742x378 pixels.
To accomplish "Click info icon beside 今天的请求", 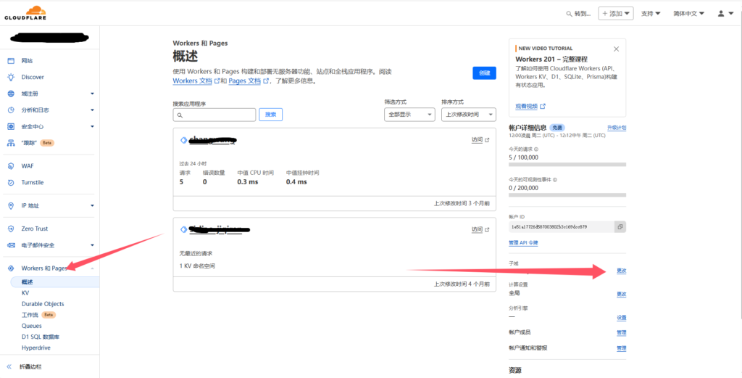I will pyautogui.click(x=536, y=149).
